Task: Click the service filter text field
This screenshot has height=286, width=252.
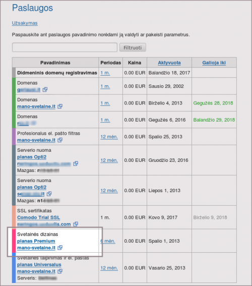Action: coord(65,47)
